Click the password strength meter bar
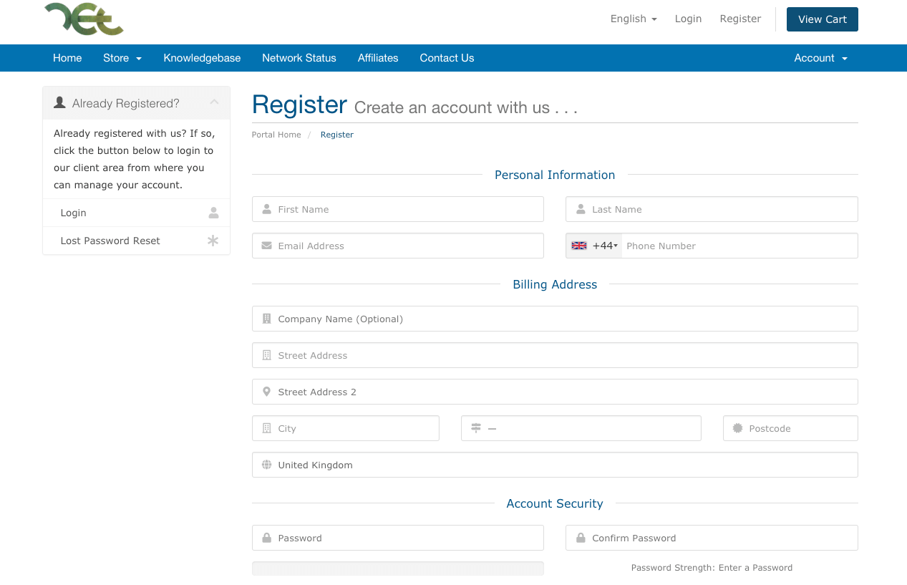The image size is (907, 585). click(398, 568)
